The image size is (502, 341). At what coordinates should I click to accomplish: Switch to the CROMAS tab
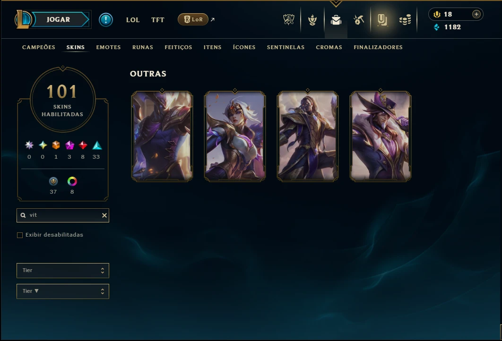click(x=329, y=47)
